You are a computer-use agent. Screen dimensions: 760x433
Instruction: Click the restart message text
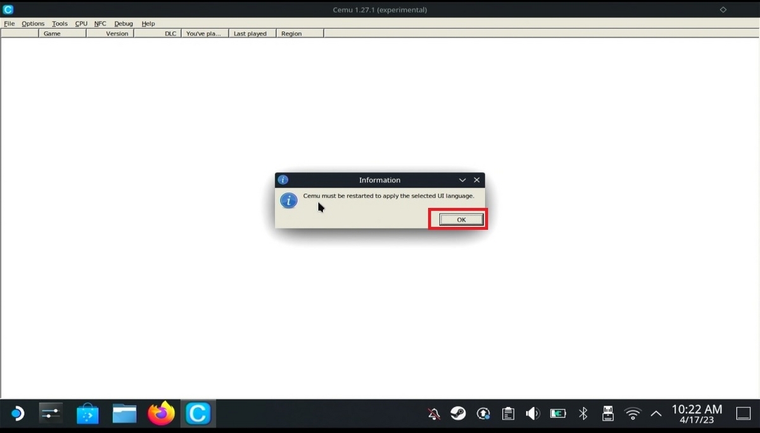[x=388, y=196]
